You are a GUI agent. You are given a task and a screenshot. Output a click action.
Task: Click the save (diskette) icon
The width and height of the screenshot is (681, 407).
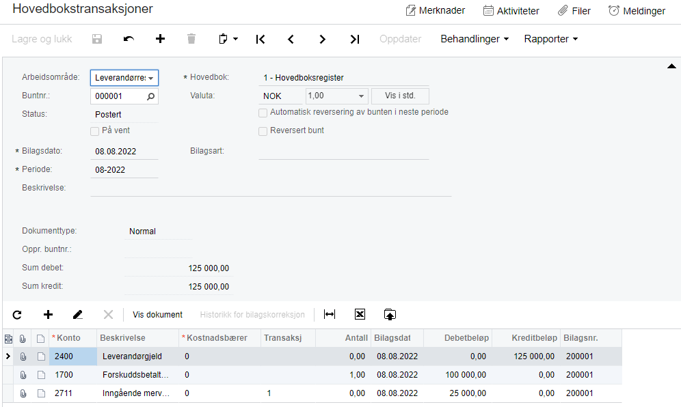click(97, 39)
